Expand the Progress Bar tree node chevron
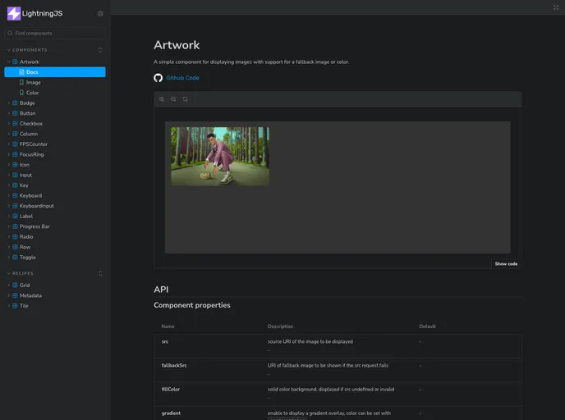 coord(9,226)
